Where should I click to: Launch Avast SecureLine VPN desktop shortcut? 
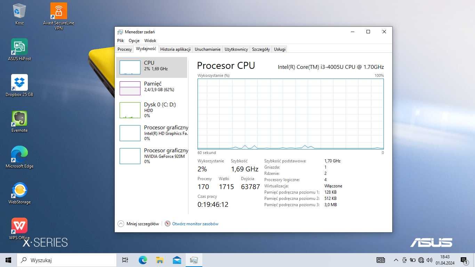pos(58,16)
